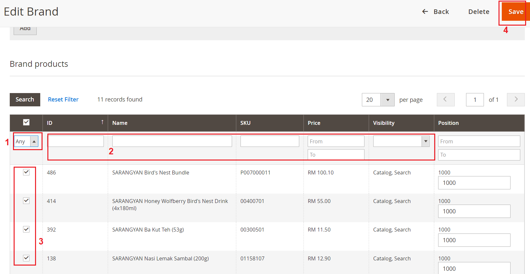Toggle the select-all header checkbox

(x=26, y=122)
